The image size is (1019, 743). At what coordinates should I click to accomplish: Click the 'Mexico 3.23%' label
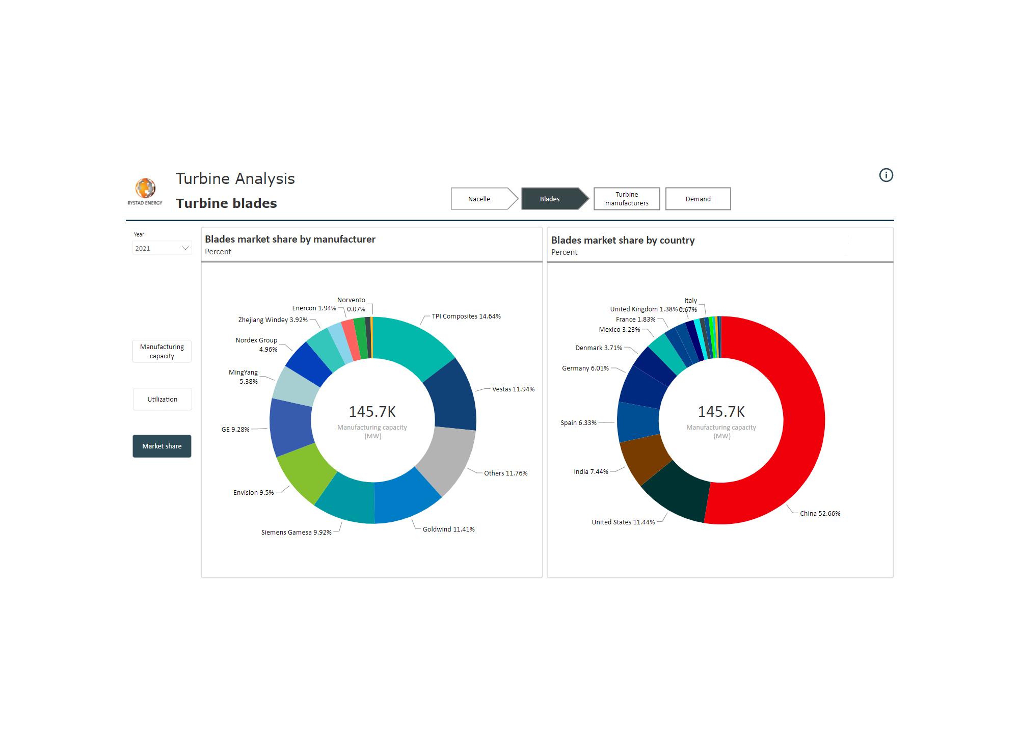[620, 330]
